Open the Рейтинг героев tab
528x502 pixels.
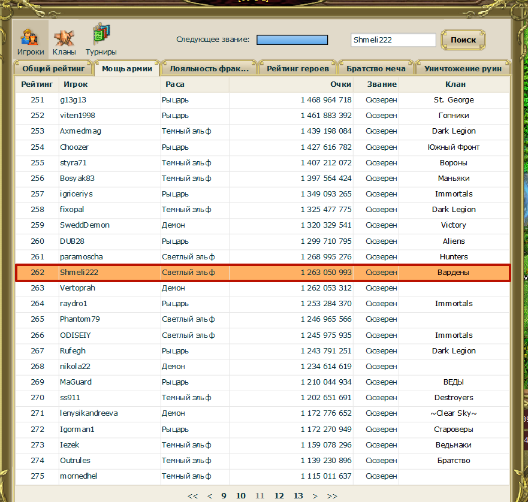point(298,68)
